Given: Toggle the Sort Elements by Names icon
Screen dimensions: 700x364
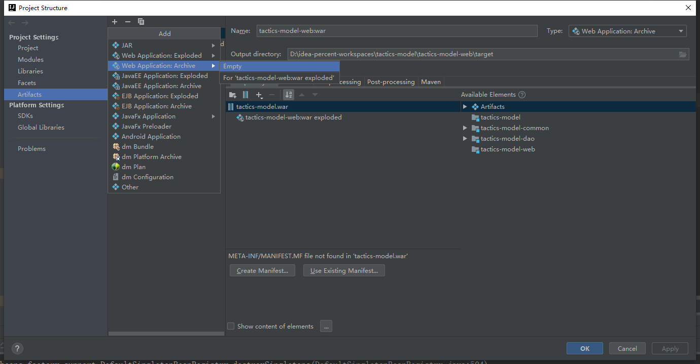Looking at the screenshot, I should coord(289,95).
